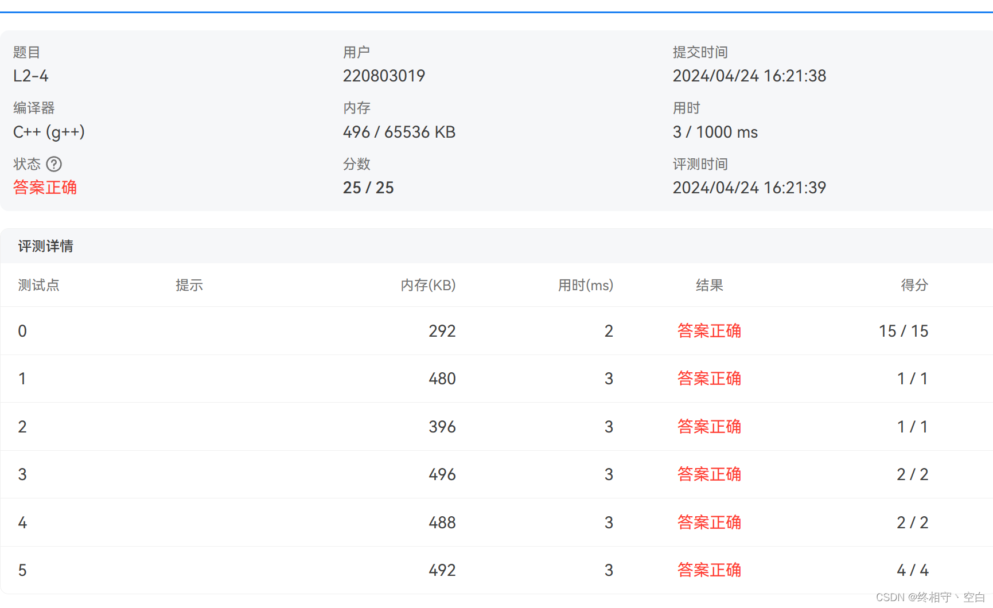Click result 答案正确 in the 492 row
The image size is (993, 608).
[x=710, y=570]
